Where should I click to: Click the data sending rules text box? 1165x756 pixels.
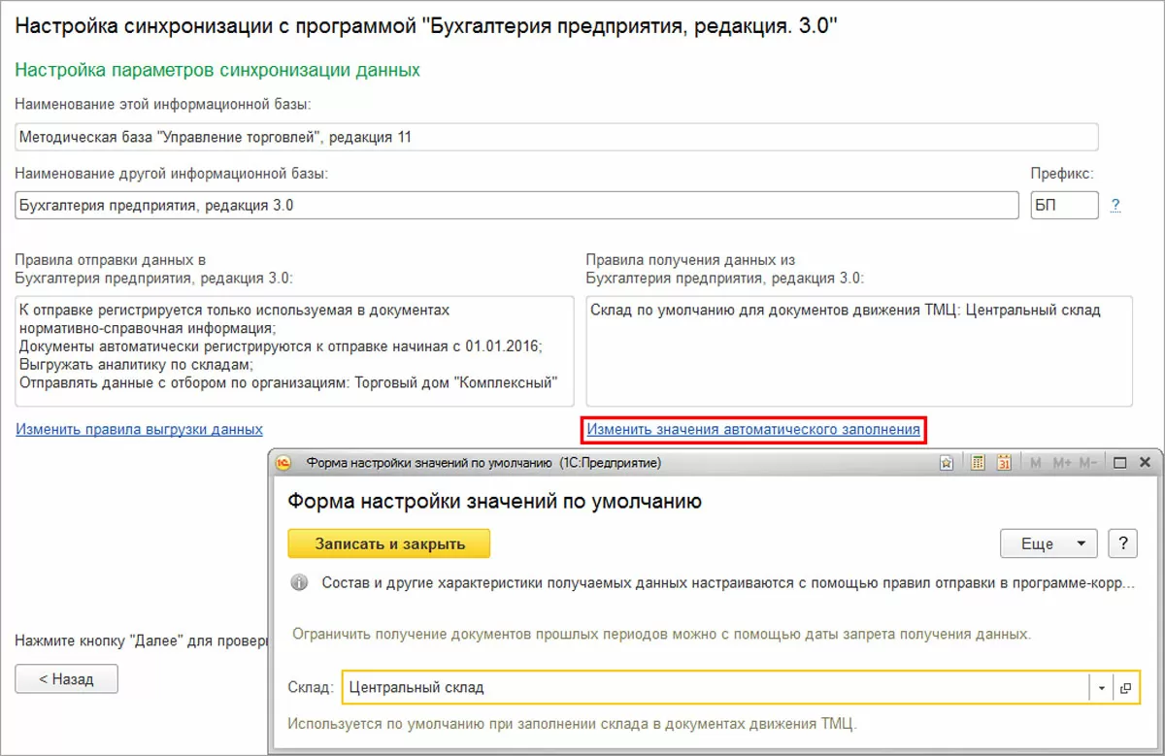pos(295,351)
